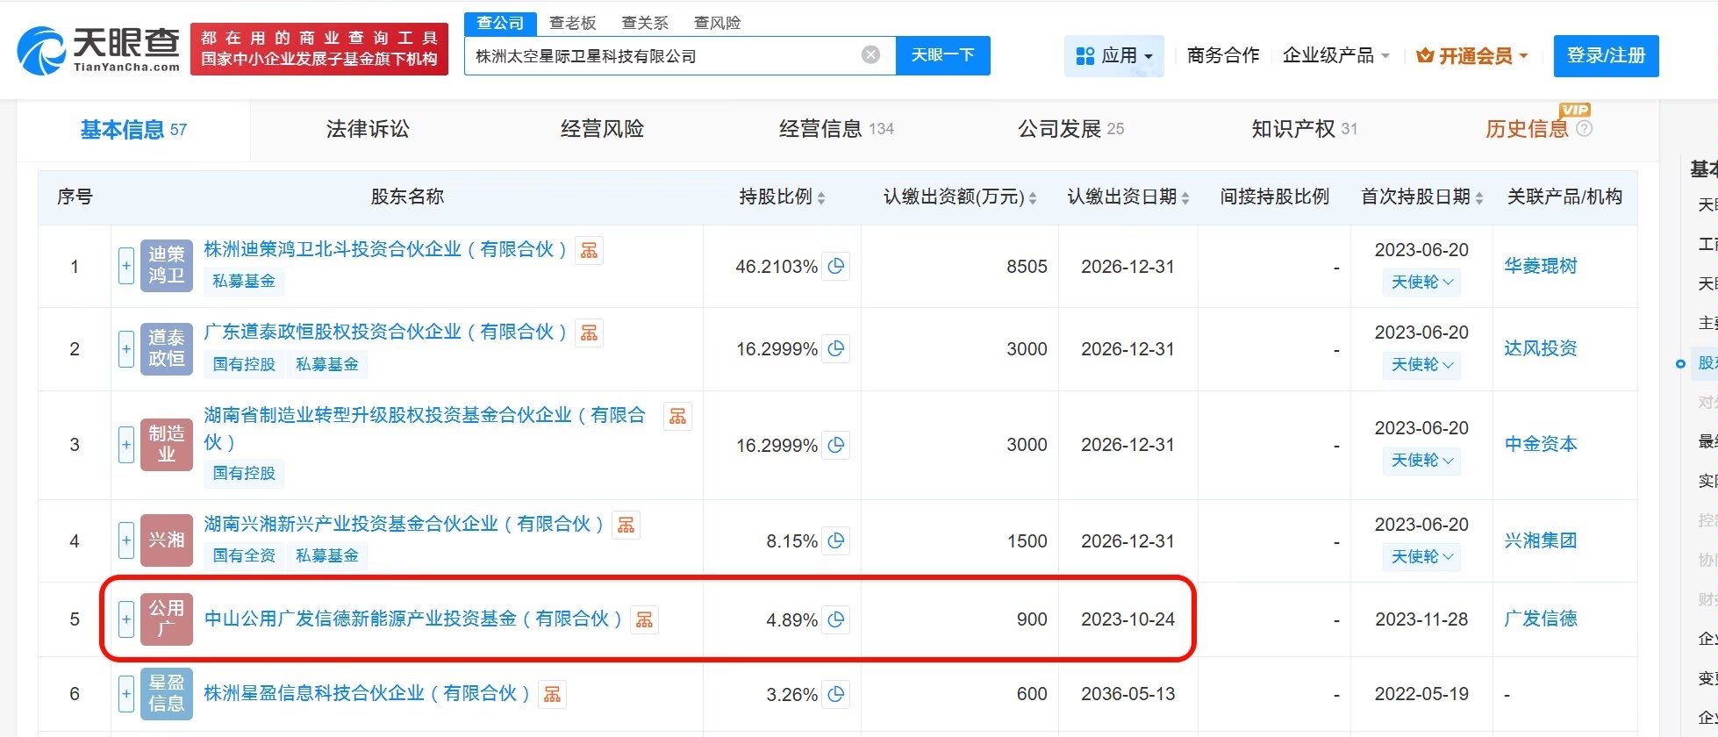Click the 天眼一下 search button

(x=943, y=55)
